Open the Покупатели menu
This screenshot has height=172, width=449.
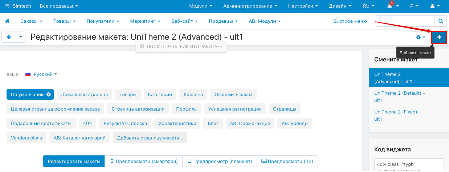(103, 21)
